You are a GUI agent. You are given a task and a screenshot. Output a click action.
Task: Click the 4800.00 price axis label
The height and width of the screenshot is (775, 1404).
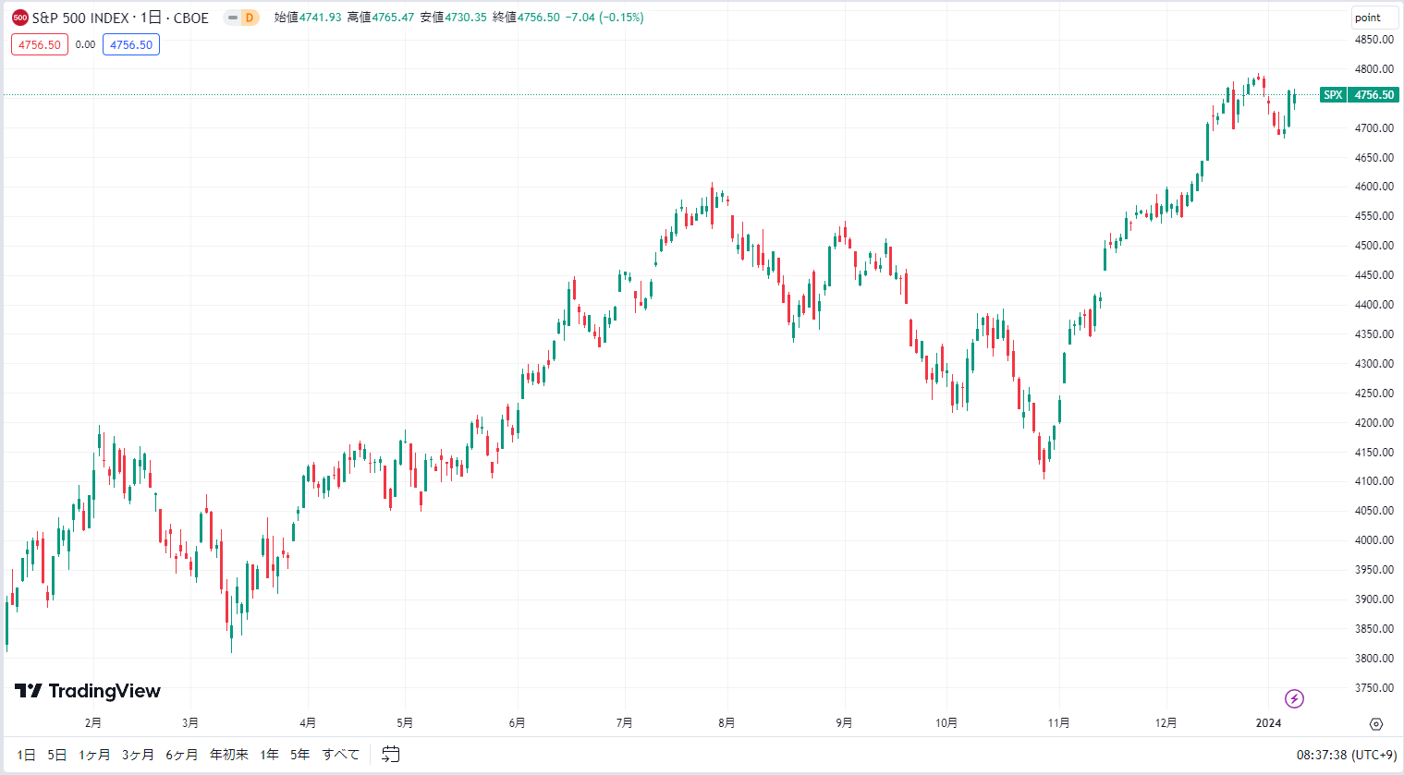click(x=1374, y=69)
